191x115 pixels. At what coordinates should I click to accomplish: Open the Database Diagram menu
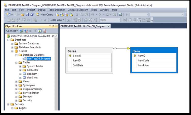(78, 10)
